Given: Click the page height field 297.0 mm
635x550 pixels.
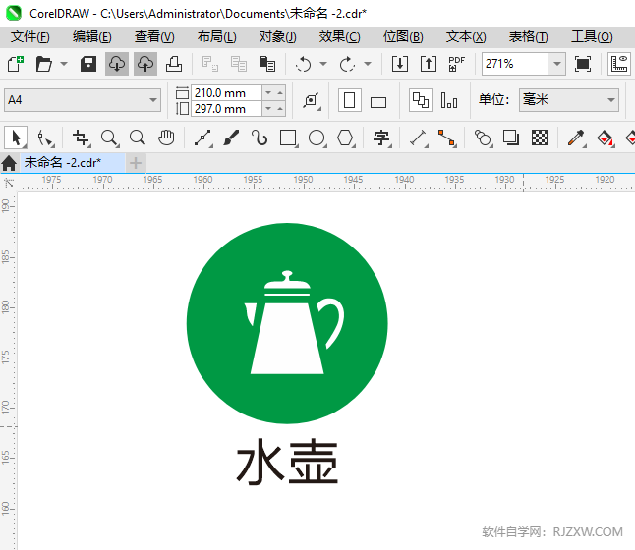Looking at the screenshot, I should (x=226, y=109).
